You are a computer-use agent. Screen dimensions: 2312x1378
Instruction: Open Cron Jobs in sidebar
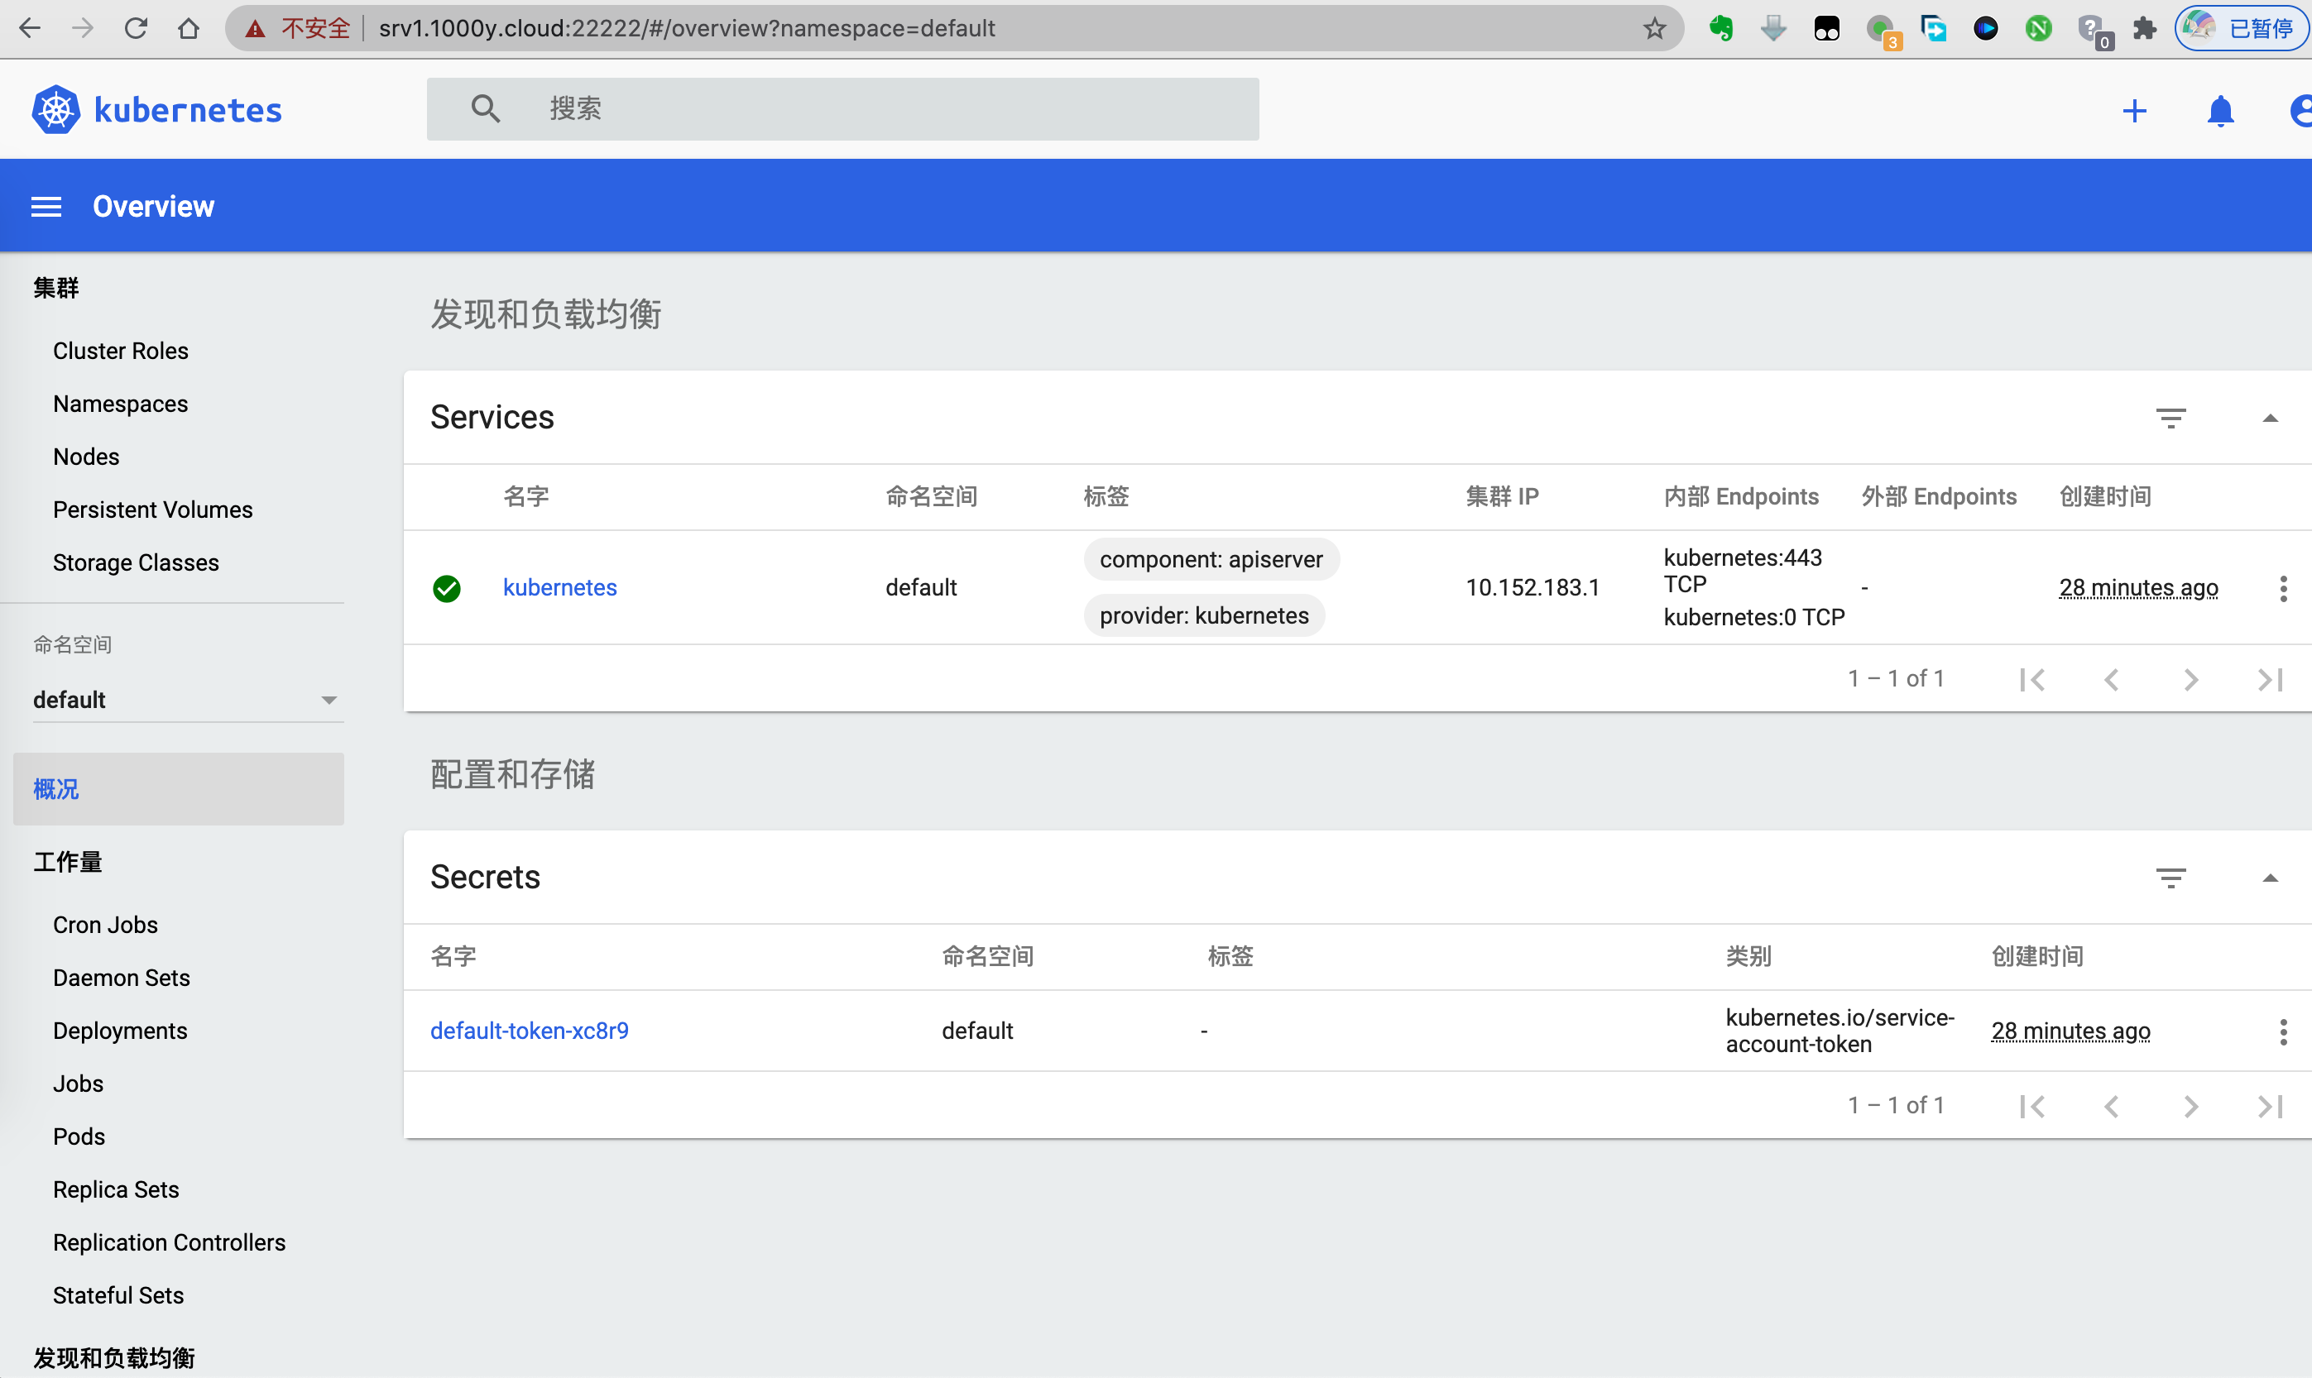tap(105, 925)
